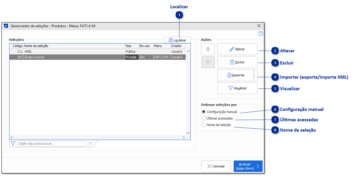Click the Cancelar button

coord(216,166)
